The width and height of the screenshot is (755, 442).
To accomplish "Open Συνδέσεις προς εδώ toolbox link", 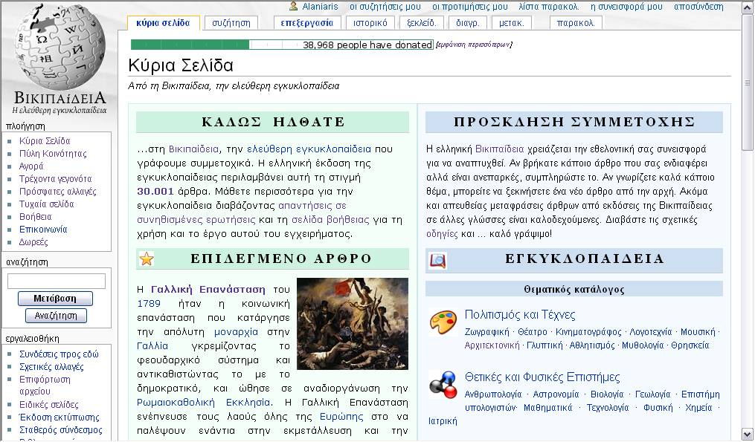I will click(59, 354).
